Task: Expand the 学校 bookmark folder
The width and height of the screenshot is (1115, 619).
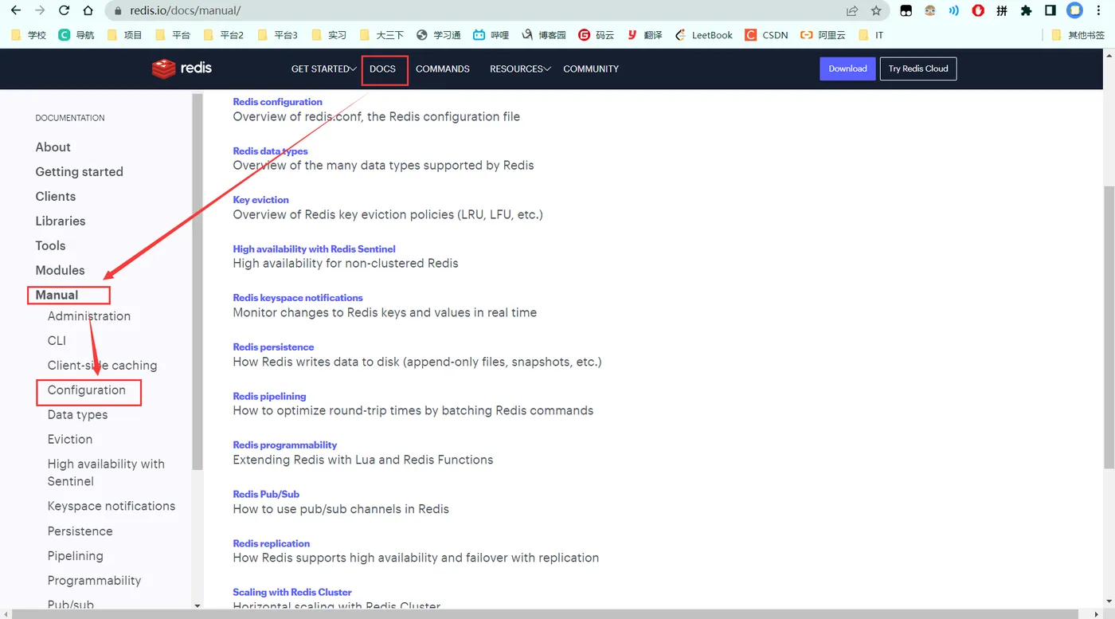Action: point(29,35)
